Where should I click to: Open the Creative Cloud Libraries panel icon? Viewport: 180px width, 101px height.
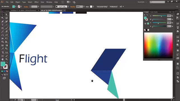178,58
